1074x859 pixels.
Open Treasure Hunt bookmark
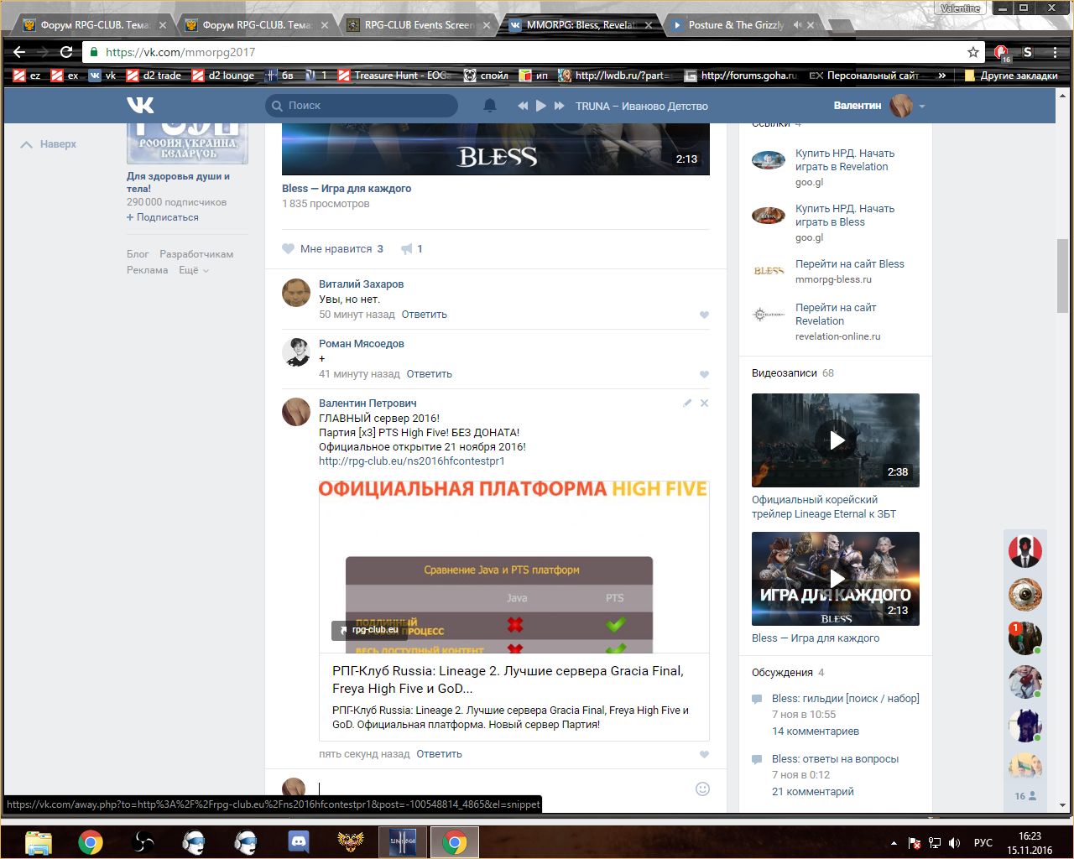394,75
